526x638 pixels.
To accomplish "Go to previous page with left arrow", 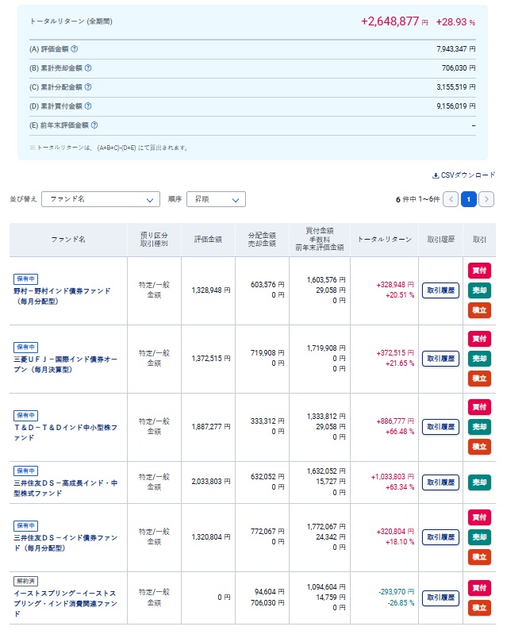I will click(451, 199).
